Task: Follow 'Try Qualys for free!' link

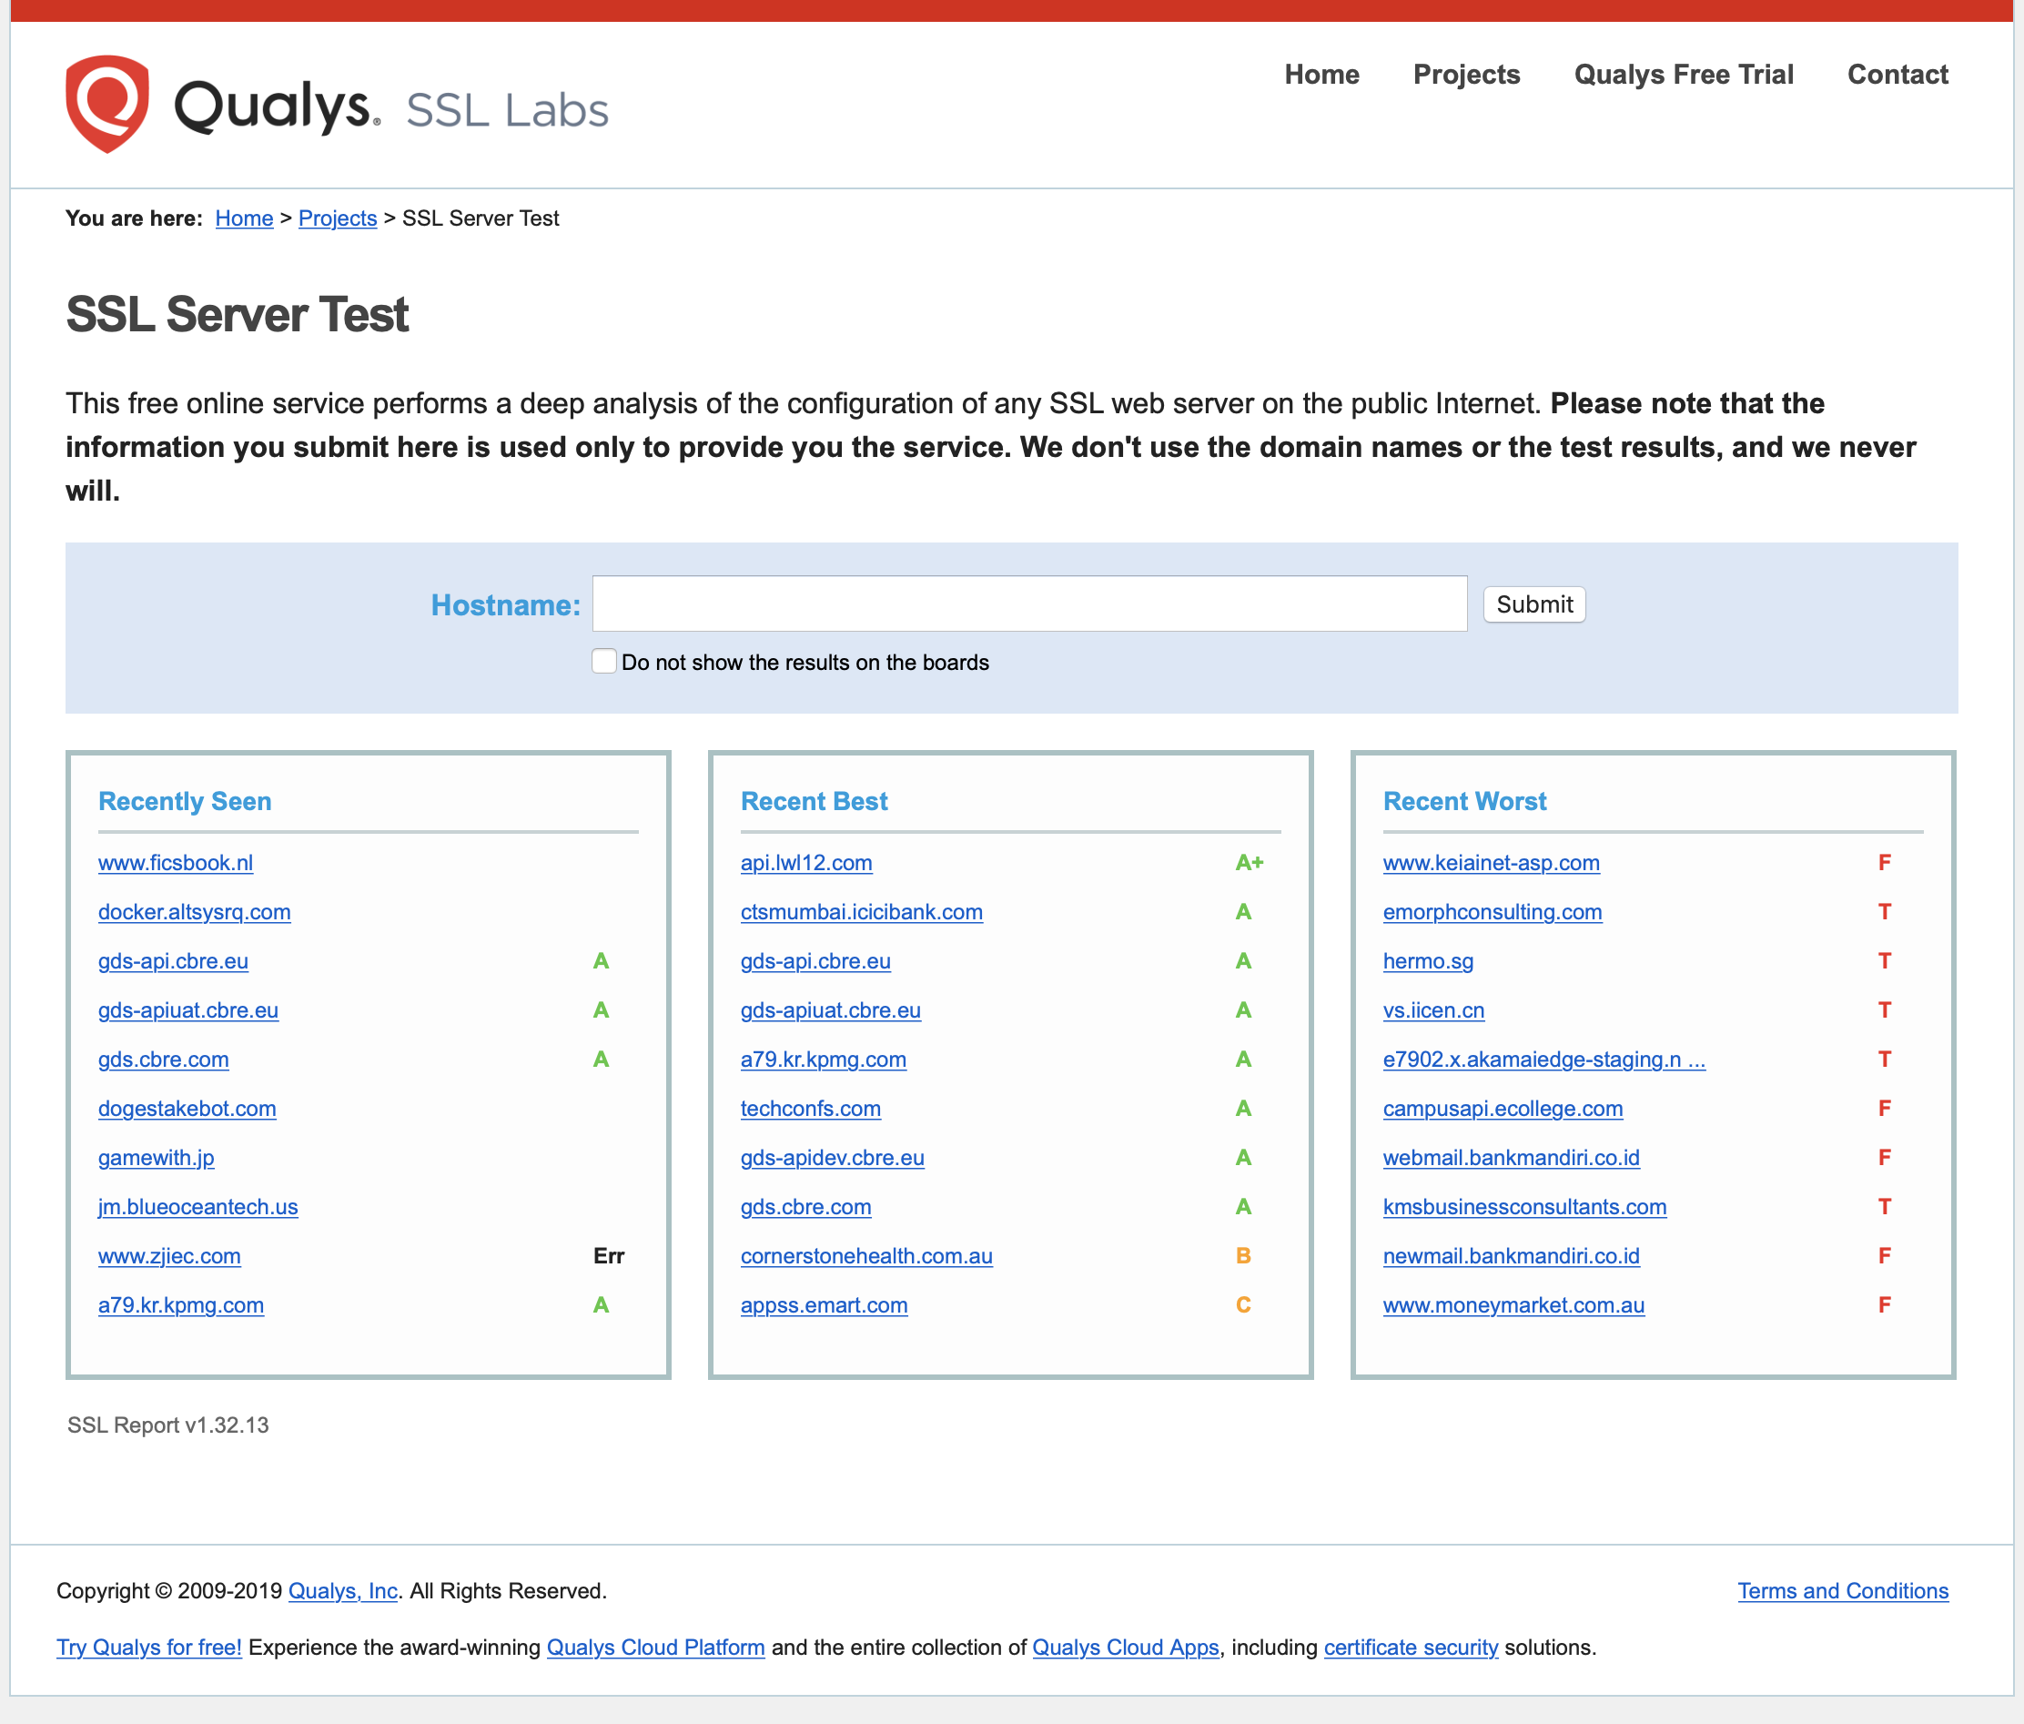Action: 148,1647
